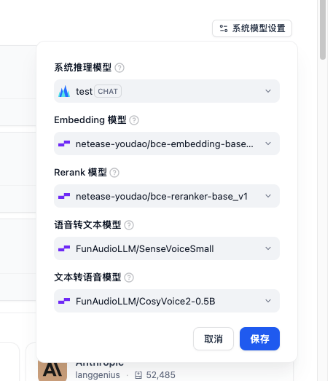Open the 系统推理模型 dropdown showing test

click(167, 91)
